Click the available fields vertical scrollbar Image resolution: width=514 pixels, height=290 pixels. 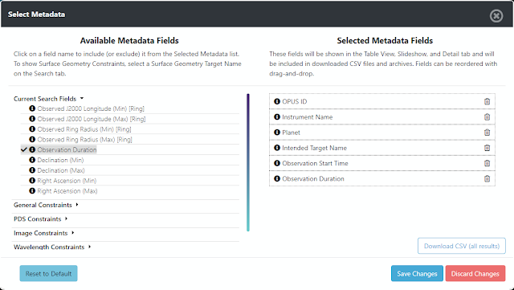coord(248,163)
